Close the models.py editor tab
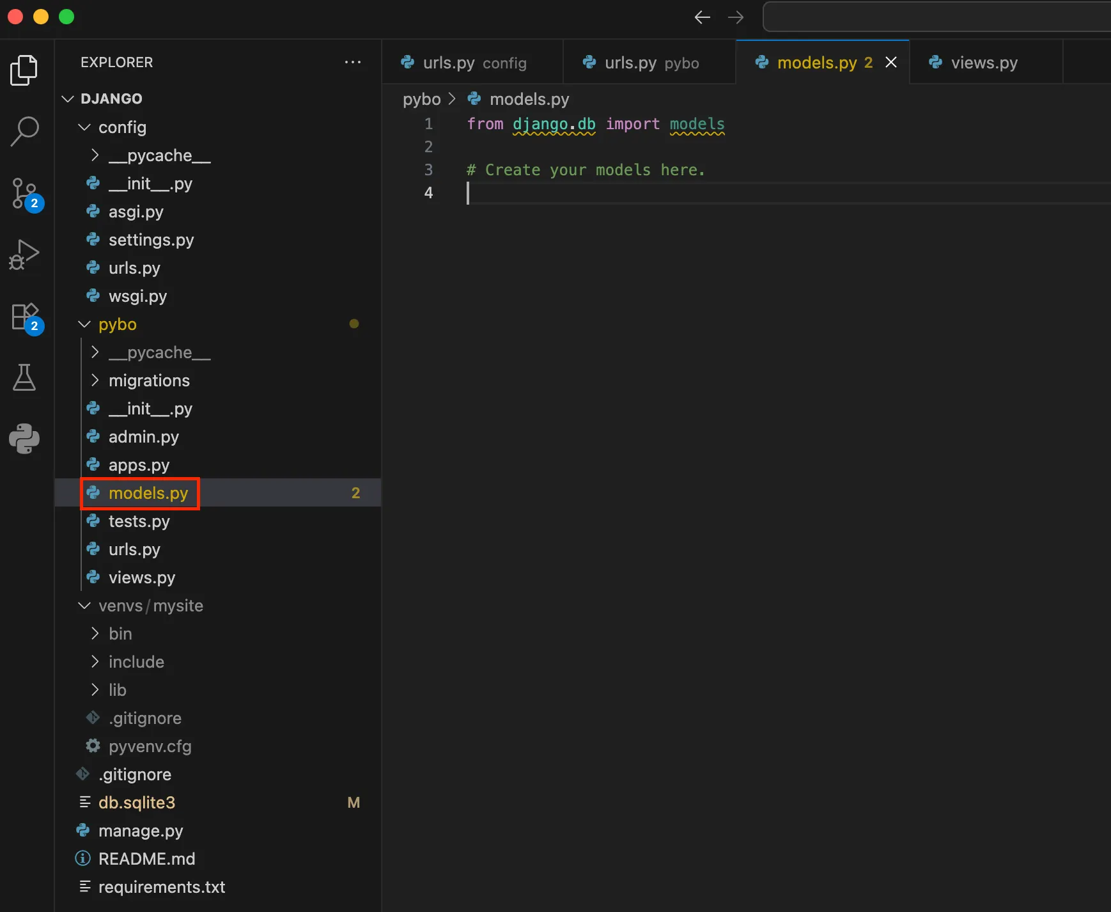 click(x=890, y=63)
